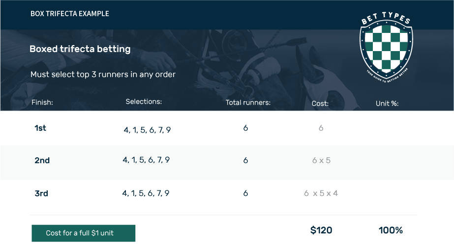Click the selections list in the 1st row
This screenshot has width=454, height=249.
click(147, 130)
